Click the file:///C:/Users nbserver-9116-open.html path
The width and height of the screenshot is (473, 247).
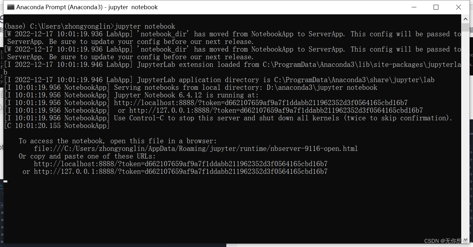[196, 149]
